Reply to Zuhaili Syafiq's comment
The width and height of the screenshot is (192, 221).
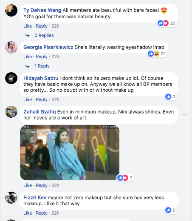coord(42,185)
